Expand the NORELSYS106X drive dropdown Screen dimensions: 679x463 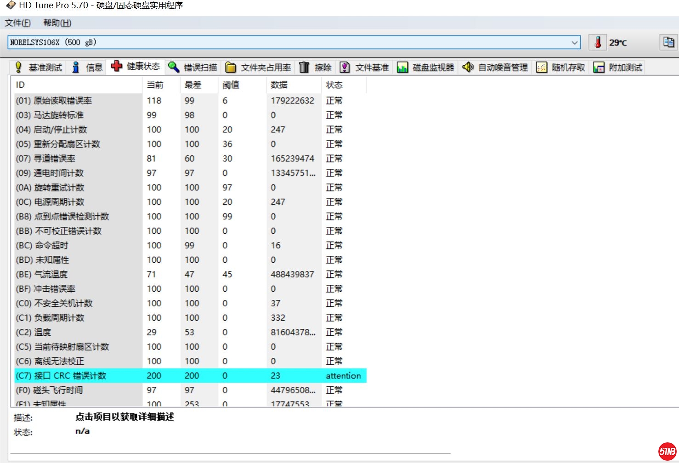tap(574, 43)
